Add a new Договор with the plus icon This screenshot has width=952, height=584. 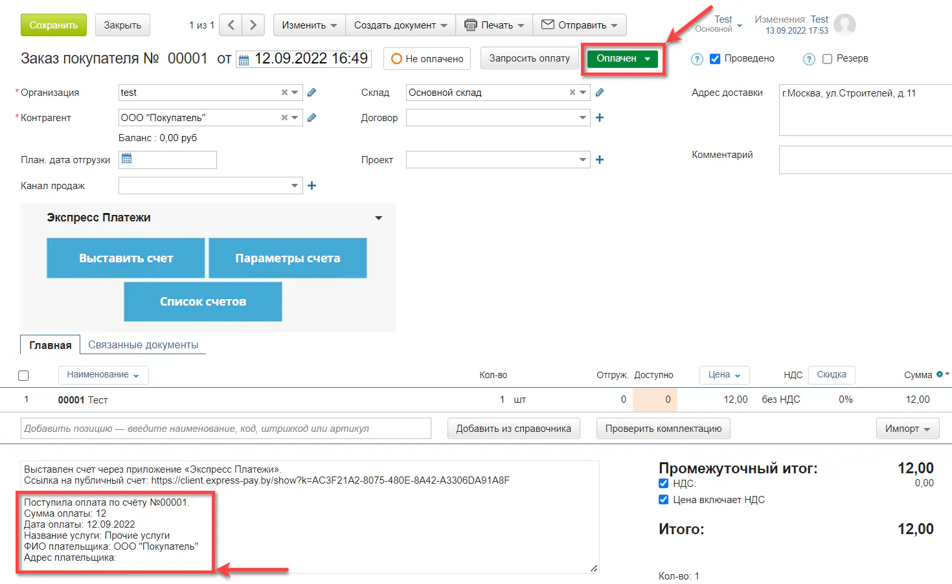tap(600, 118)
